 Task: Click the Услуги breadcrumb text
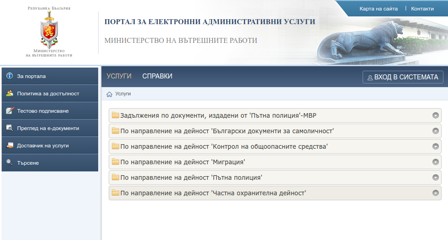123,94
